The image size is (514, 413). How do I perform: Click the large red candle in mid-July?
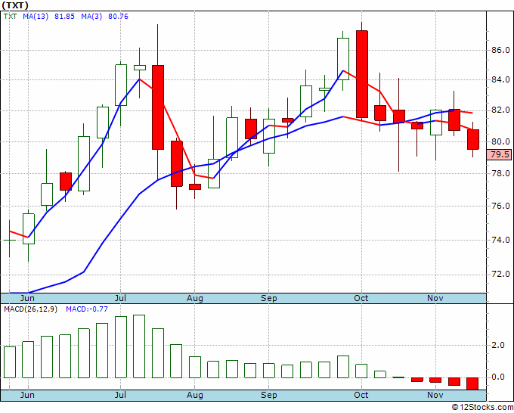158,107
